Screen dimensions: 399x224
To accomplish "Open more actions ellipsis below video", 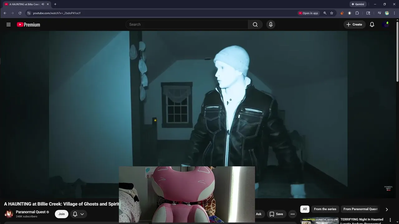I will tap(292, 214).
